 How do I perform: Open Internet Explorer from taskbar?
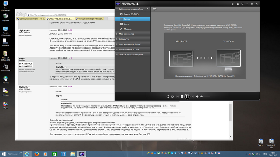(x=27, y=154)
